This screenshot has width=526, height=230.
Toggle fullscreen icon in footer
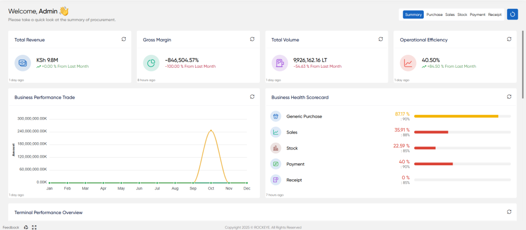tap(34, 227)
